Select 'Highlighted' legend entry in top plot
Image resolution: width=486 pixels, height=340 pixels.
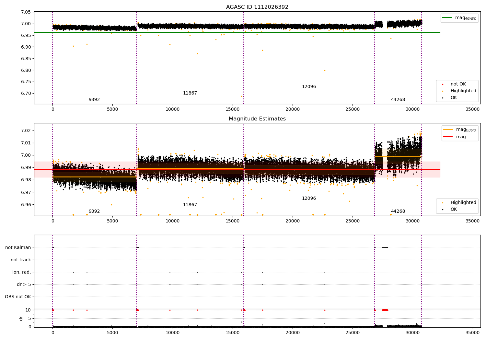point(463,91)
